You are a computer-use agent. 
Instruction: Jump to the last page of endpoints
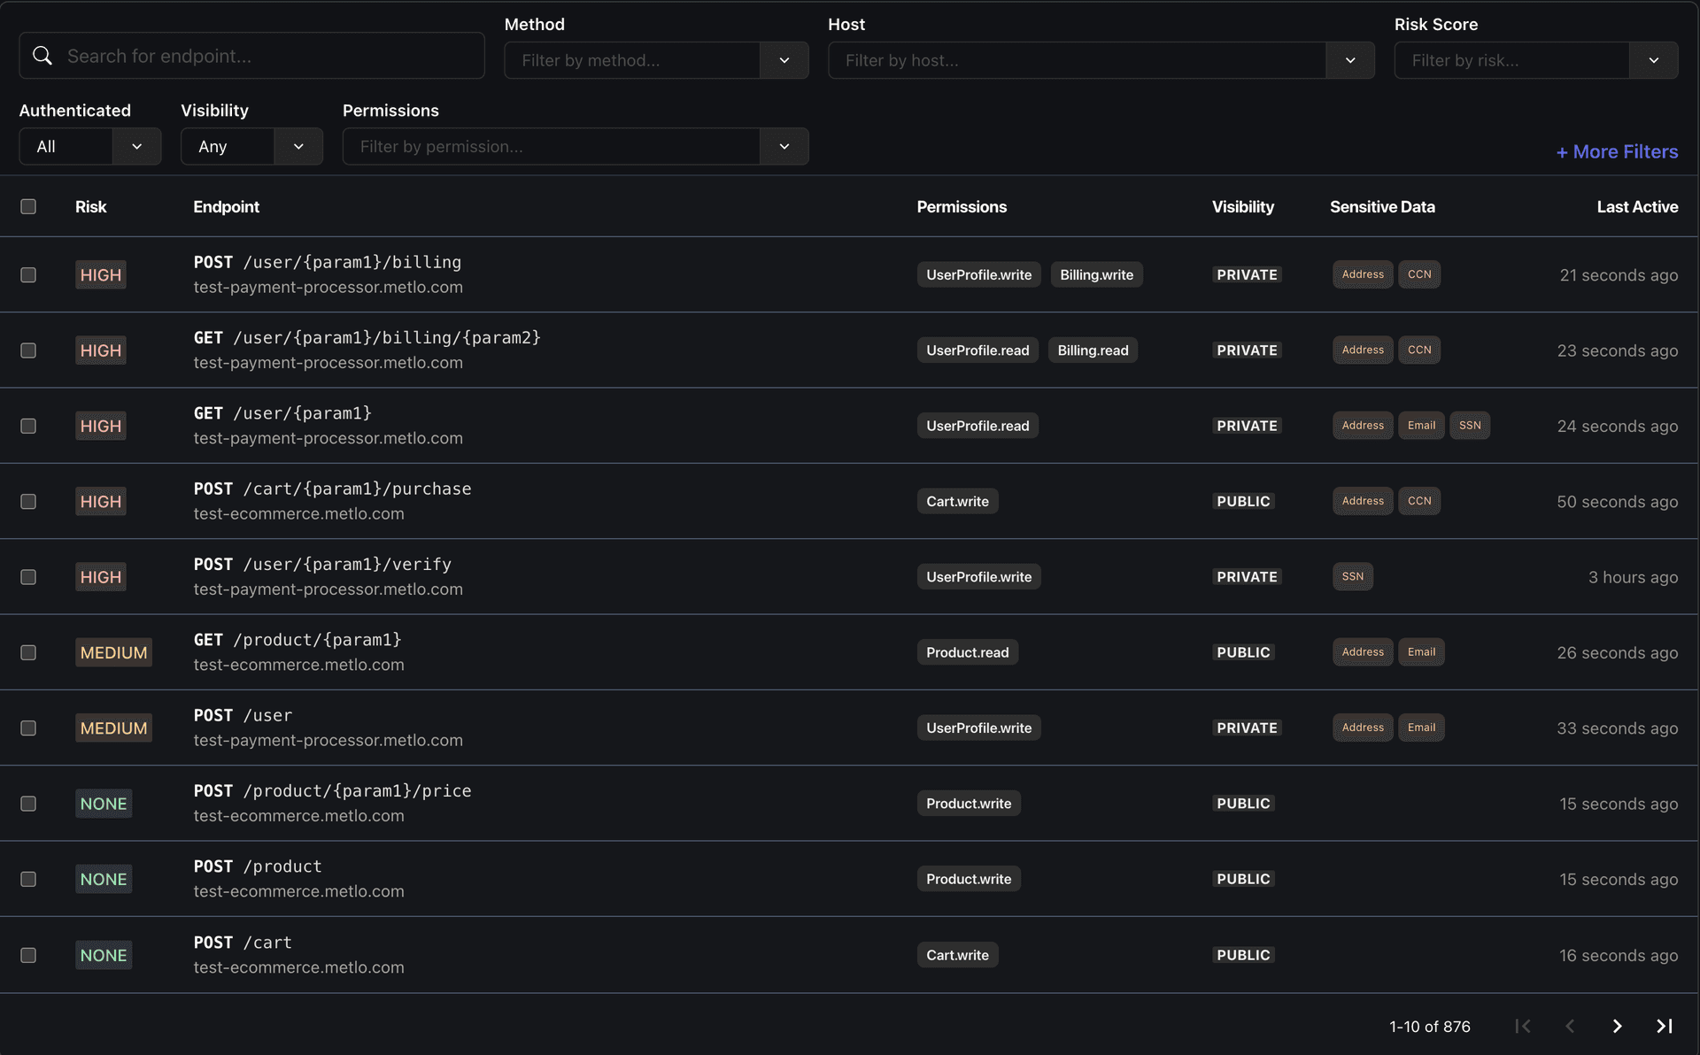(1664, 1026)
